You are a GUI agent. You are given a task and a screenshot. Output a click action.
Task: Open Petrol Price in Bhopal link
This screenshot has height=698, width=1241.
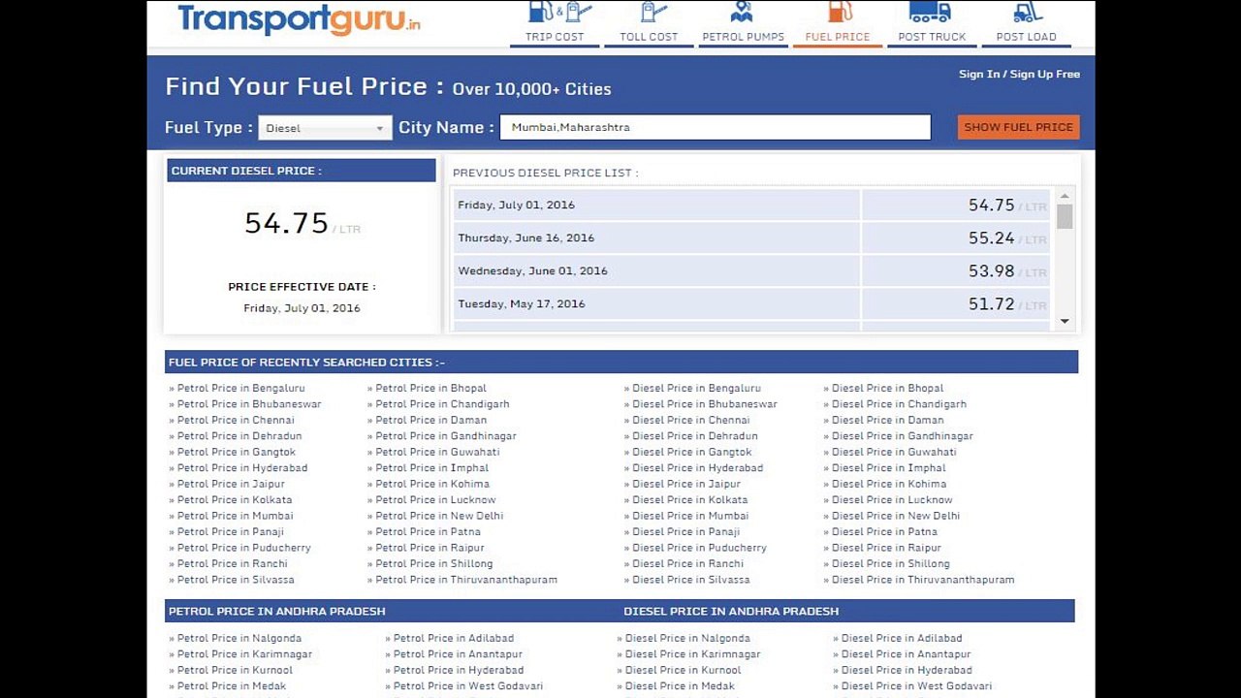point(430,388)
